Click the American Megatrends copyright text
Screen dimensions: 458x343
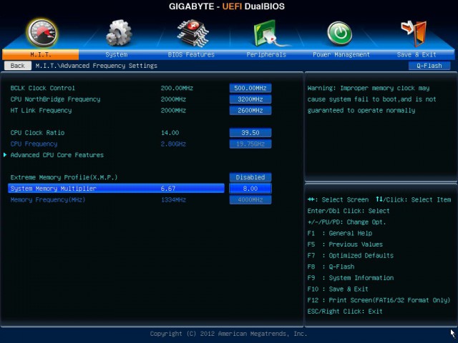coord(228,334)
